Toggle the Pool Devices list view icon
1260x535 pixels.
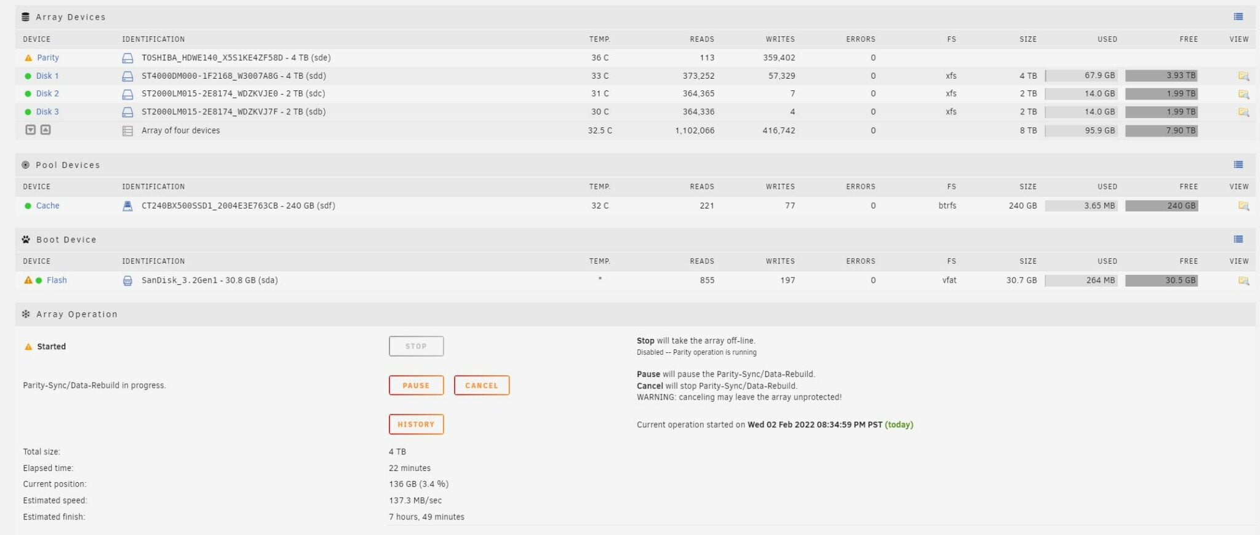click(1238, 164)
